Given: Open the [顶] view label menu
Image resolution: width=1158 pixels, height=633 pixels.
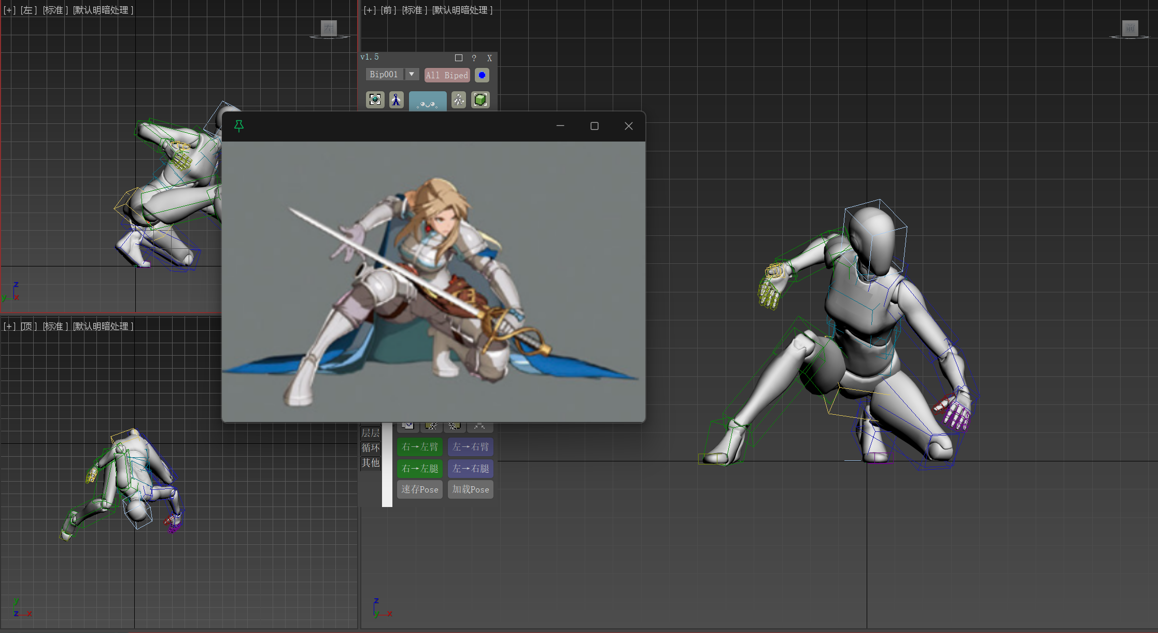Looking at the screenshot, I should (x=29, y=327).
